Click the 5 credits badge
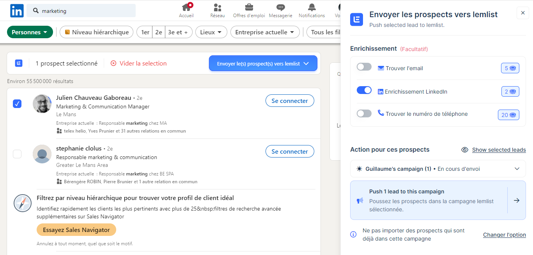 pos(510,68)
